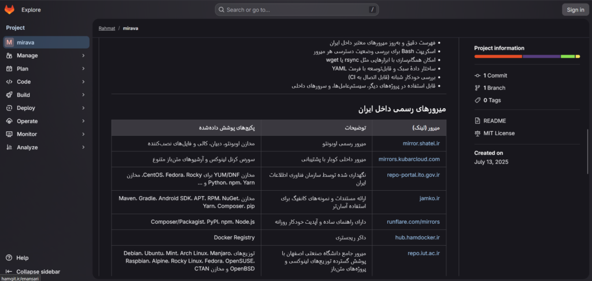Open Rahmat in the breadcrumb
The image size is (592, 281).
click(107, 28)
